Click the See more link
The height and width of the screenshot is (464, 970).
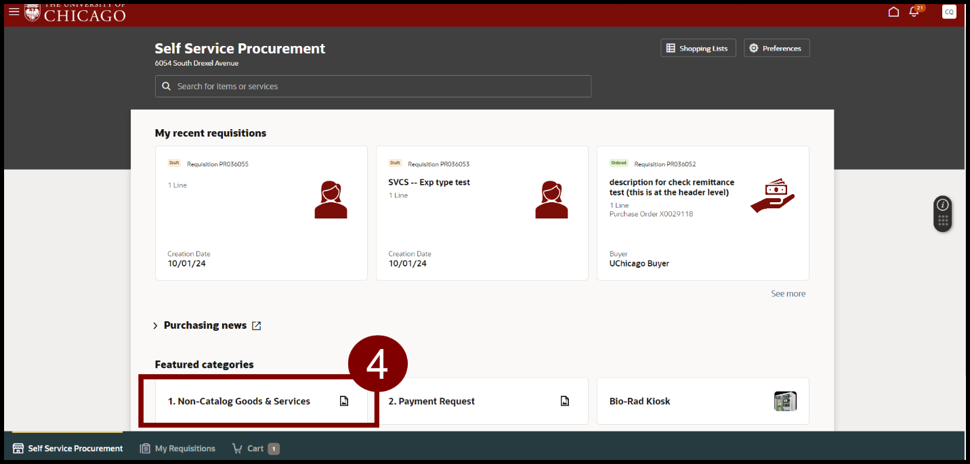[788, 294]
